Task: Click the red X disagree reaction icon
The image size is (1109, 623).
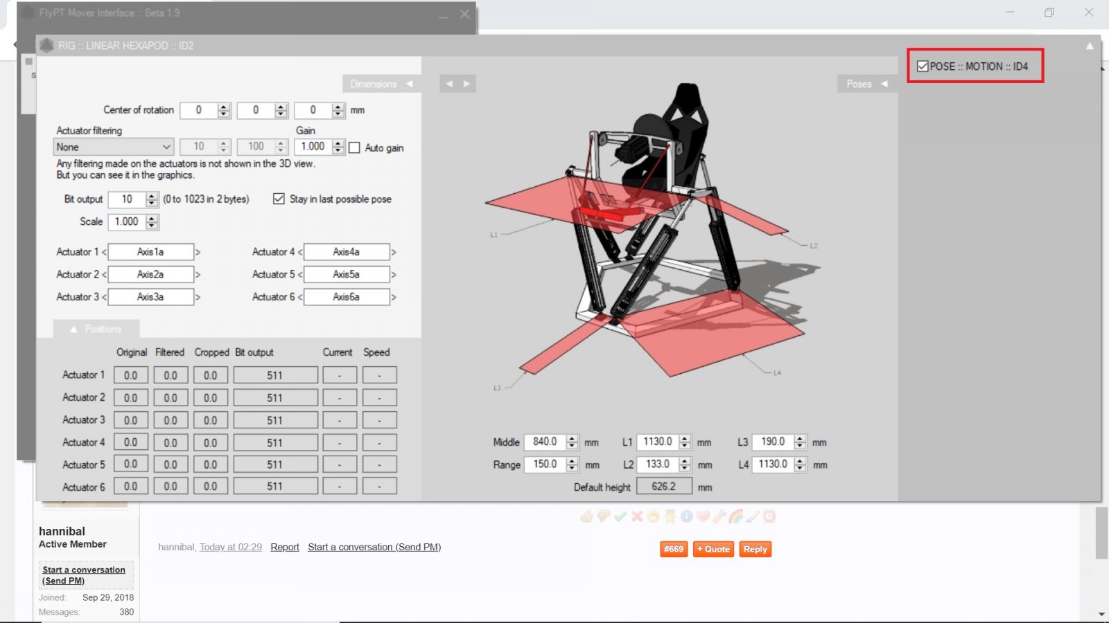Action: pos(636,516)
